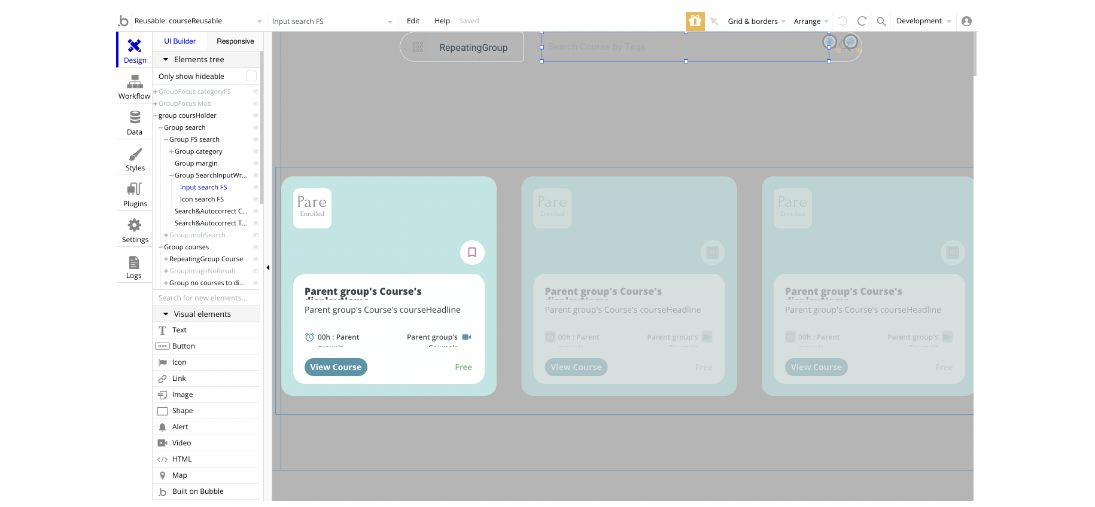This screenshot has height=507, width=1095.
Task: Open the Workflow tab icon
Action: point(135,83)
